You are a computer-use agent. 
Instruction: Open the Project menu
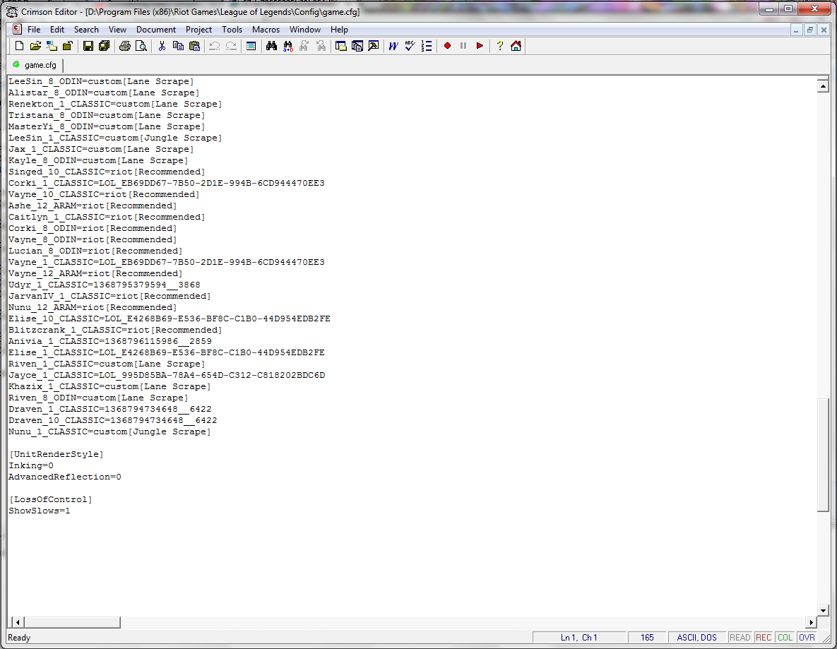click(198, 30)
